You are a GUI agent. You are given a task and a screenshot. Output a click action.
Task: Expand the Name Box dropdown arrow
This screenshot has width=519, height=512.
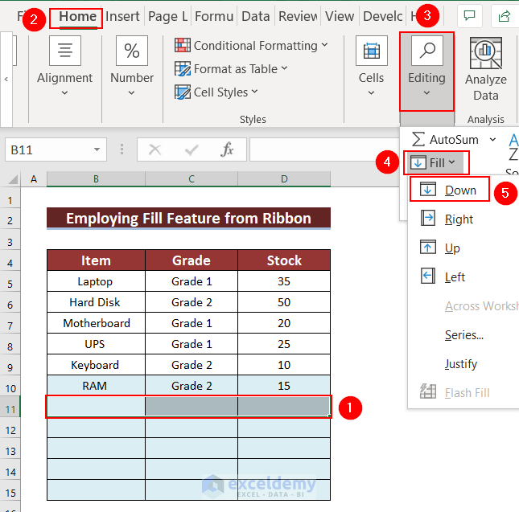97,150
